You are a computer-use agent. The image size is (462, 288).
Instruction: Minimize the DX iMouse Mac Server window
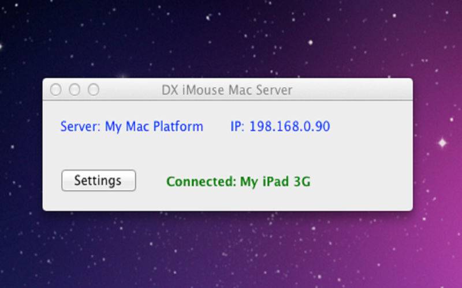(74, 90)
